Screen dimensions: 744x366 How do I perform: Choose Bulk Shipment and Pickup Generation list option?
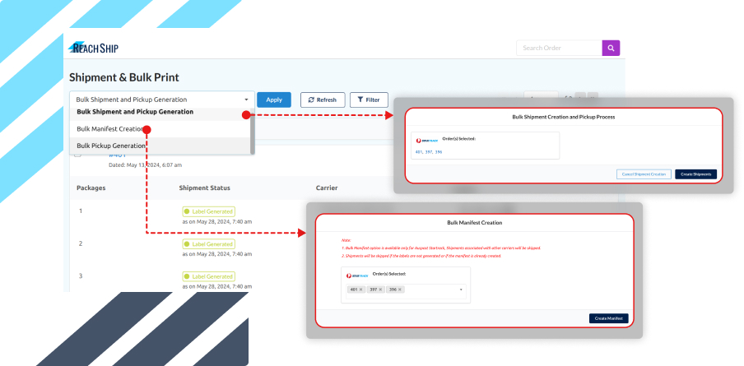(160, 113)
